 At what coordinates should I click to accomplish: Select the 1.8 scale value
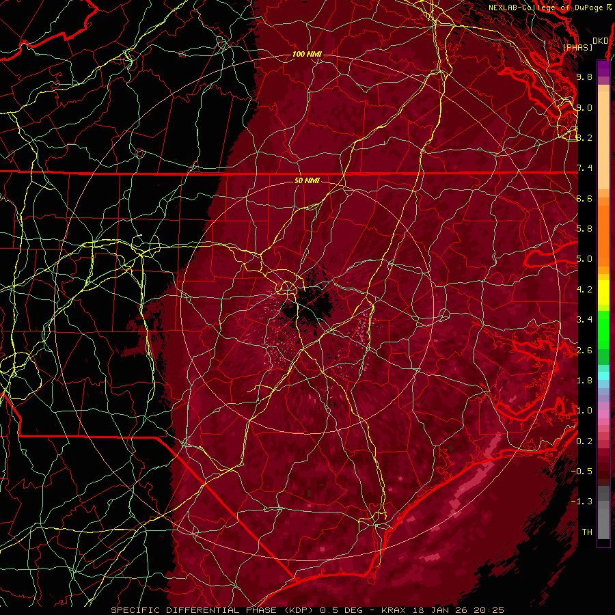click(x=584, y=381)
